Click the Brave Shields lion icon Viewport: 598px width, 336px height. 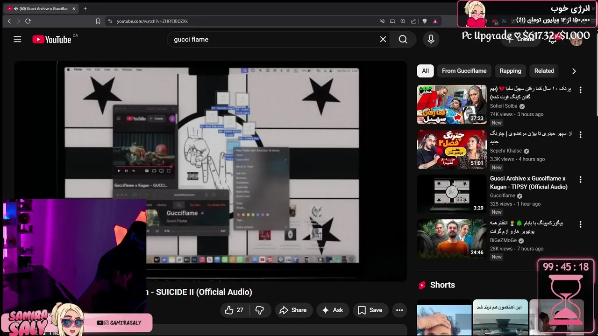tap(425, 21)
